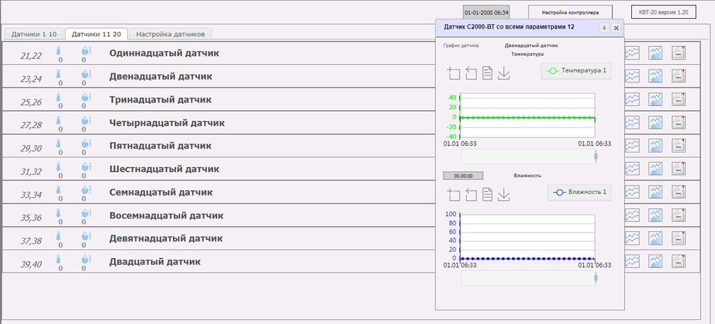Viewport: 715px width, 324px height.
Task: Open bar chart for Двадцатый датчик row
Action: pyautogui.click(x=656, y=261)
